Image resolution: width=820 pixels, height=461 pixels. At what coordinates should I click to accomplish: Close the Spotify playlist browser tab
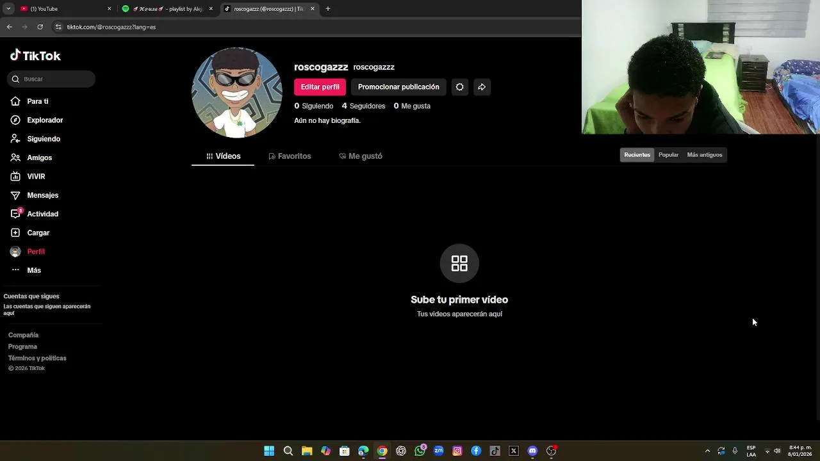tap(211, 9)
